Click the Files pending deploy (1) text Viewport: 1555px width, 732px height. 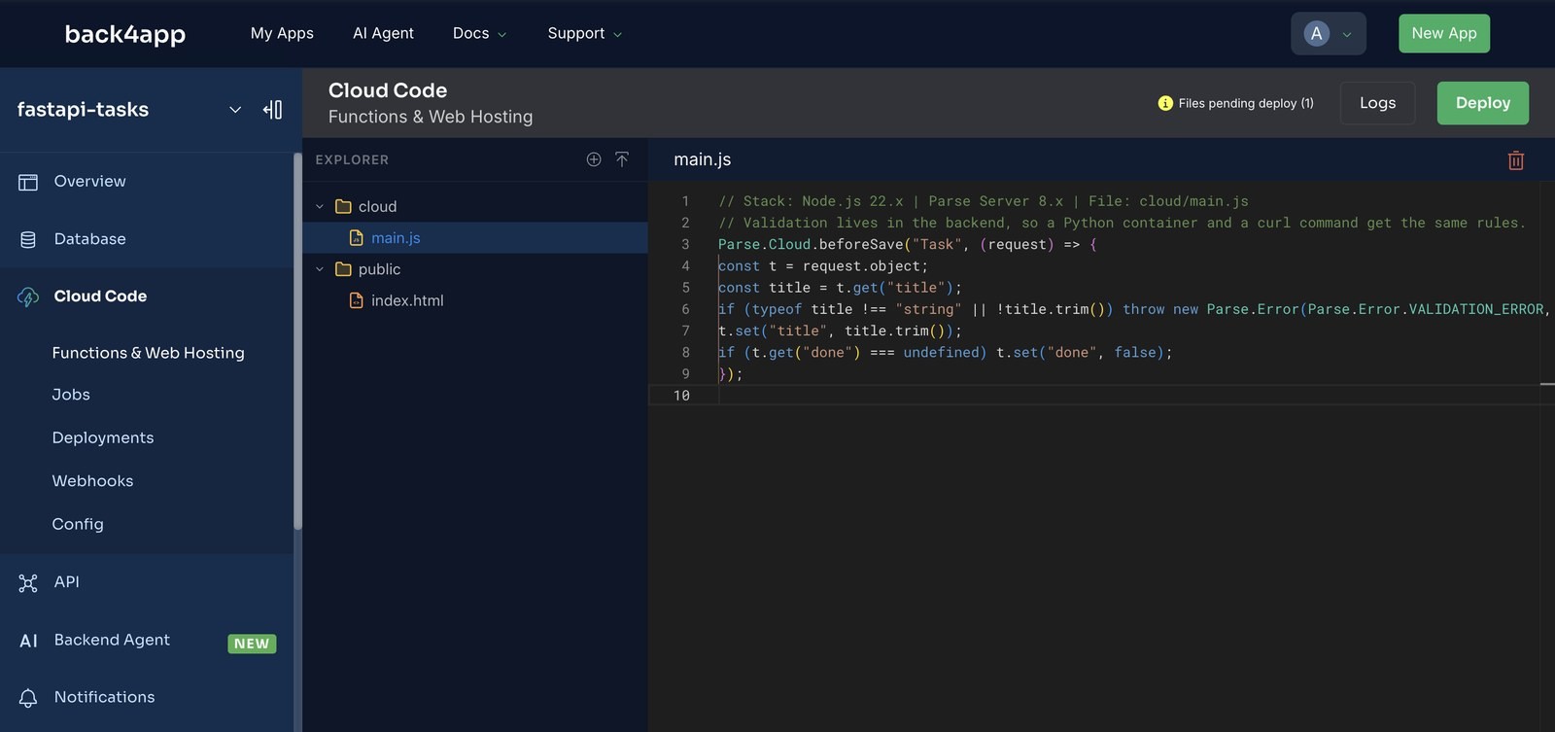[1246, 103]
